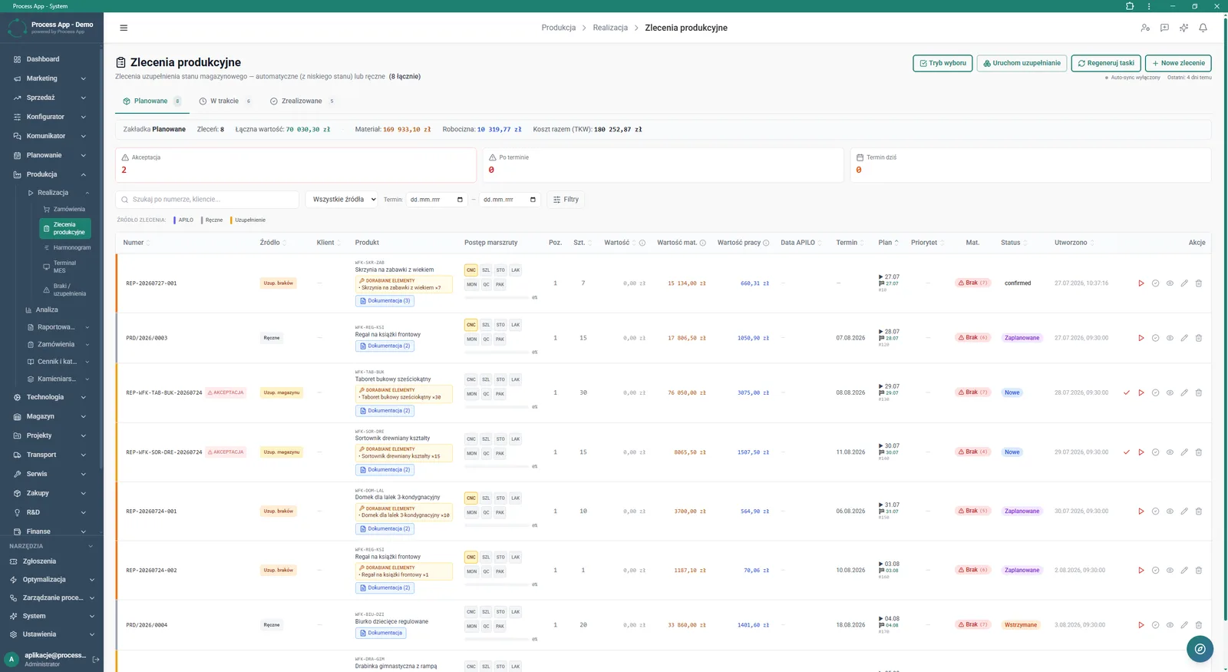Click the search field Szukaj po numerze, kliencie
Viewport: 1228px width, 672px height.
click(207, 200)
